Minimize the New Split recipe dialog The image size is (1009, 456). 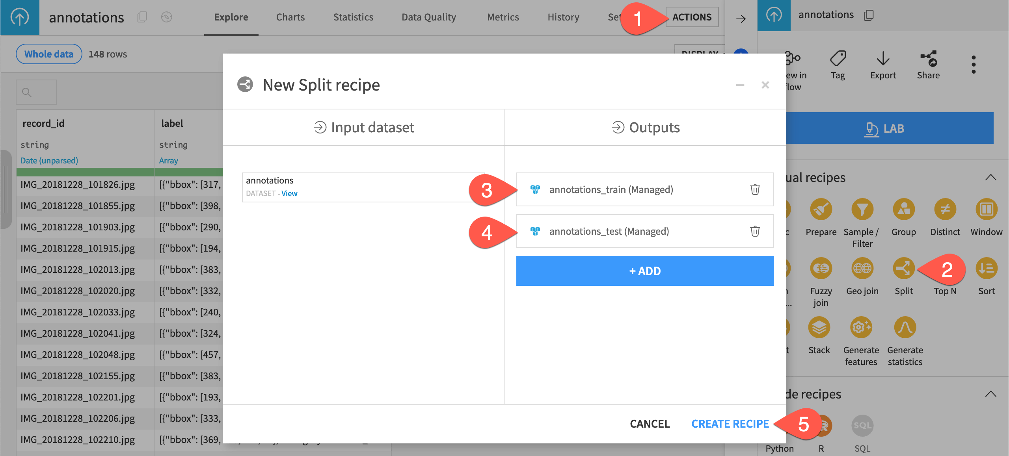[740, 85]
